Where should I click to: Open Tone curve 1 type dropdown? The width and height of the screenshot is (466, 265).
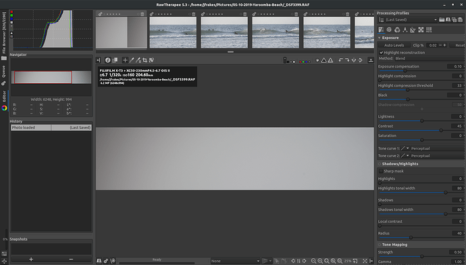[x=405, y=149]
